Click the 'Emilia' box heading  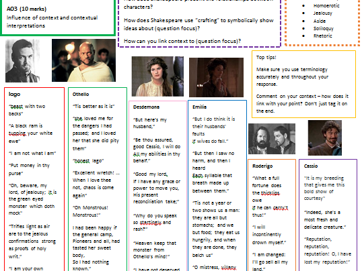click(x=199, y=107)
